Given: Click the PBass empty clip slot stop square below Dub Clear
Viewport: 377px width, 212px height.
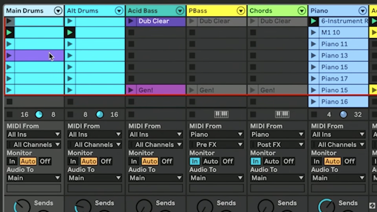Looking at the screenshot, I should 192,32.
